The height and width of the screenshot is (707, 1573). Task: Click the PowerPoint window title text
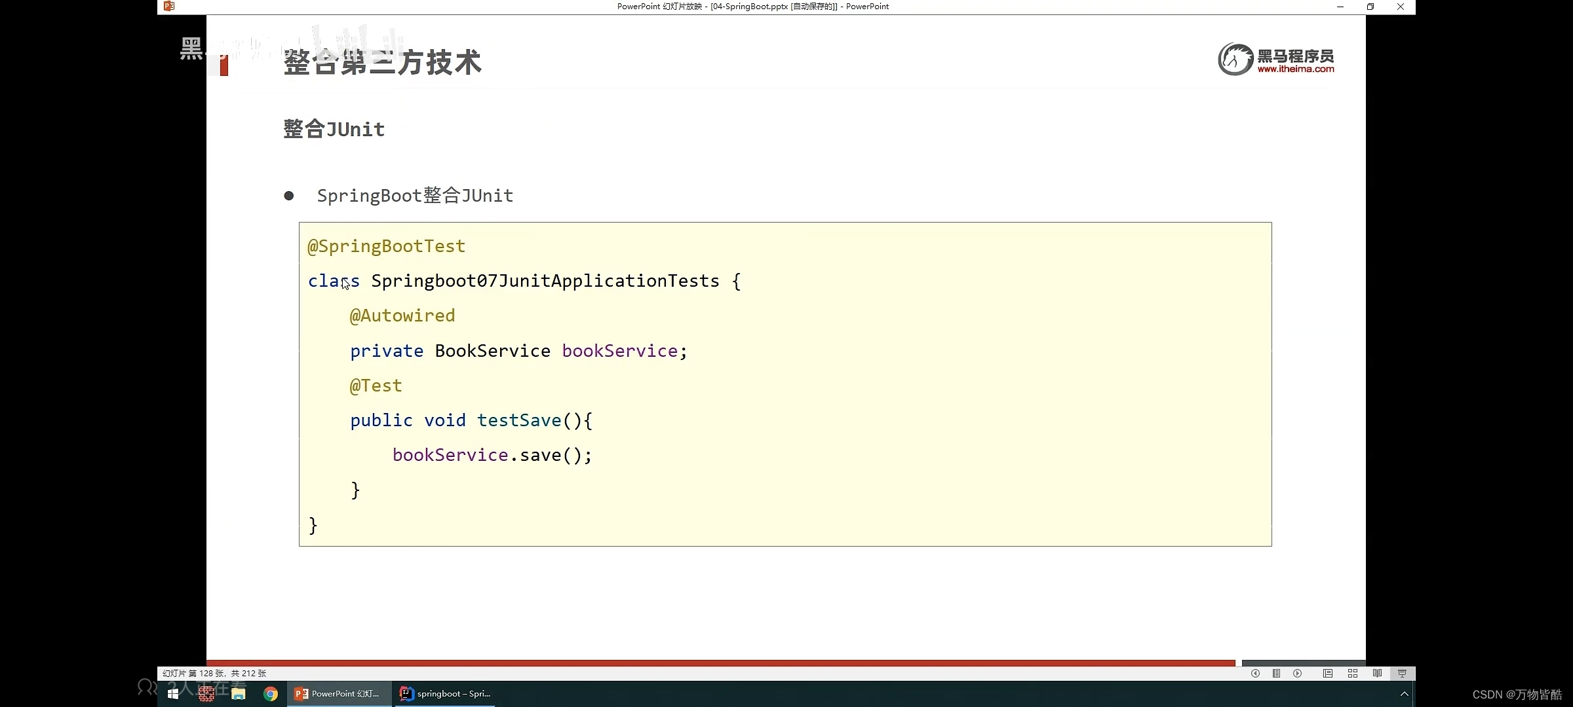pyautogui.click(x=753, y=7)
